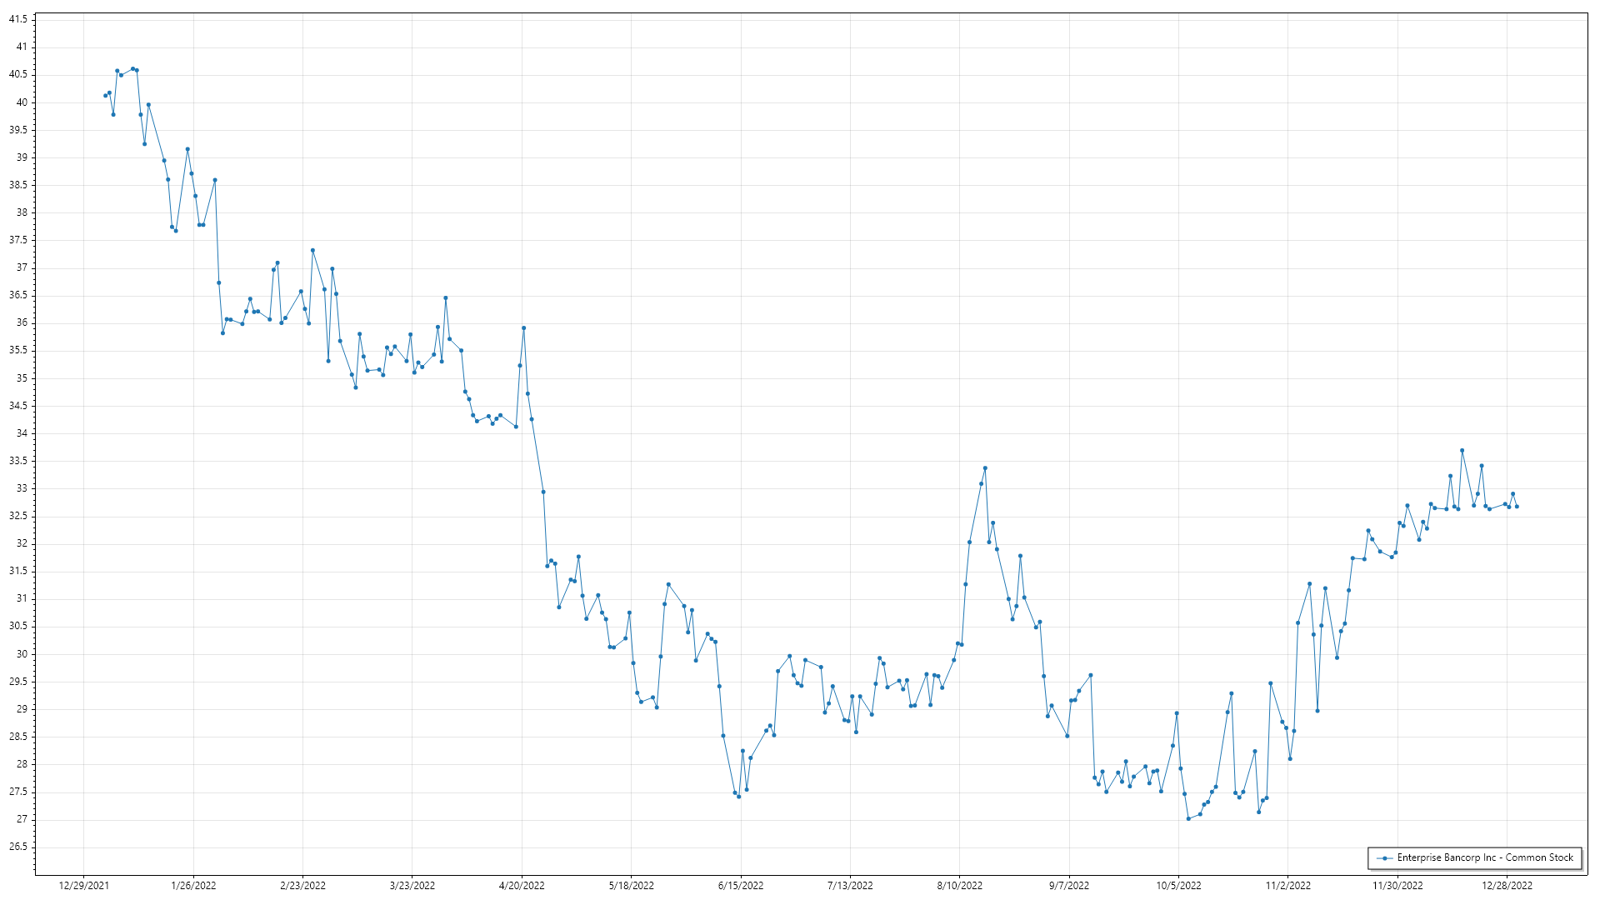Click the 8/10/2022 x-axis date label
The width and height of the screenshot is (1600, 900).
[x=959, y=885]
